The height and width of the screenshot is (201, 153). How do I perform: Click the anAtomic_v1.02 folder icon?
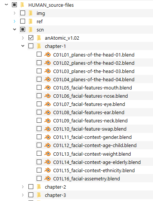point(39,38)
